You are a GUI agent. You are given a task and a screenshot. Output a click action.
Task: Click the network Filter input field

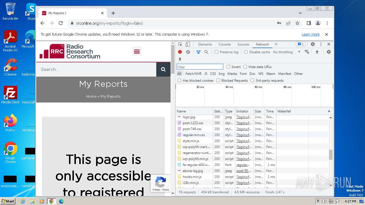click(200, 67)
